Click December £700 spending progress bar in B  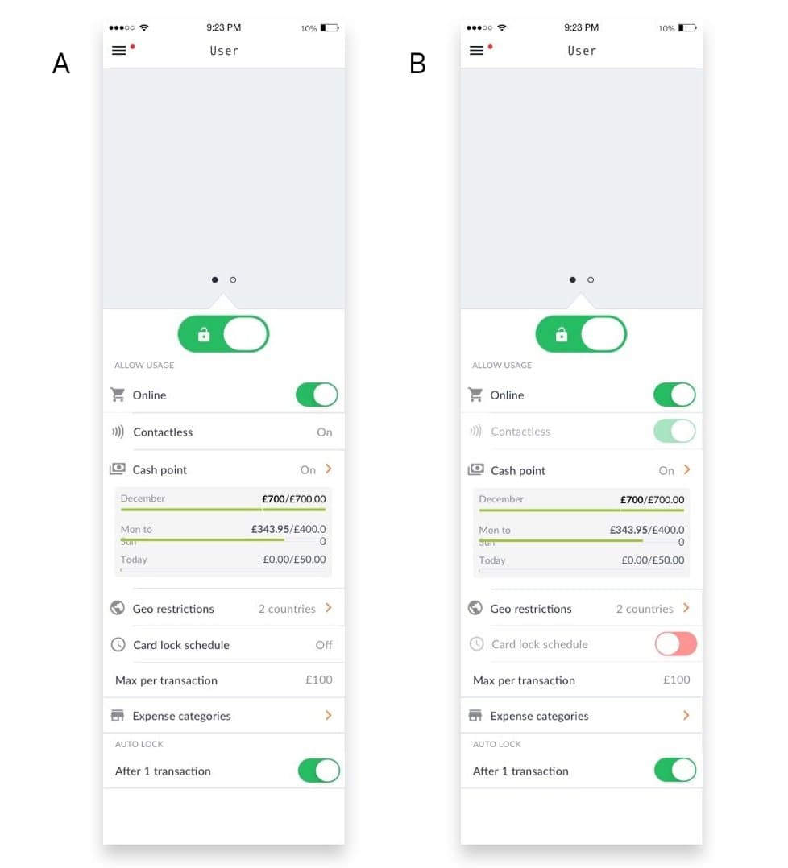[x=582, y=510]
